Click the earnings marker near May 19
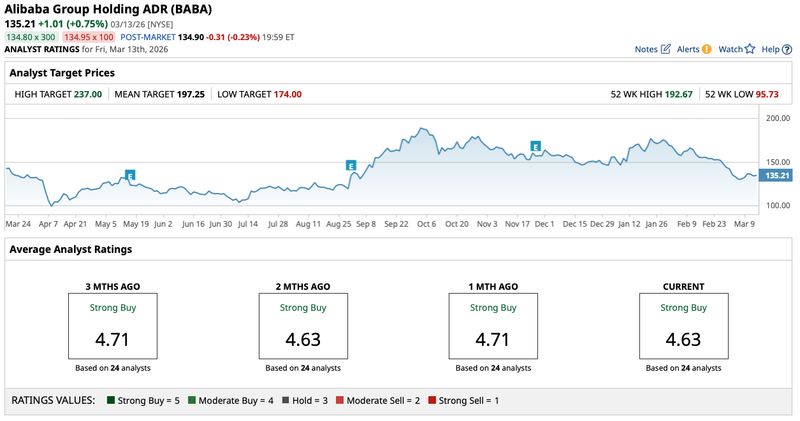 pyautogui.click(x=130, y=176)
